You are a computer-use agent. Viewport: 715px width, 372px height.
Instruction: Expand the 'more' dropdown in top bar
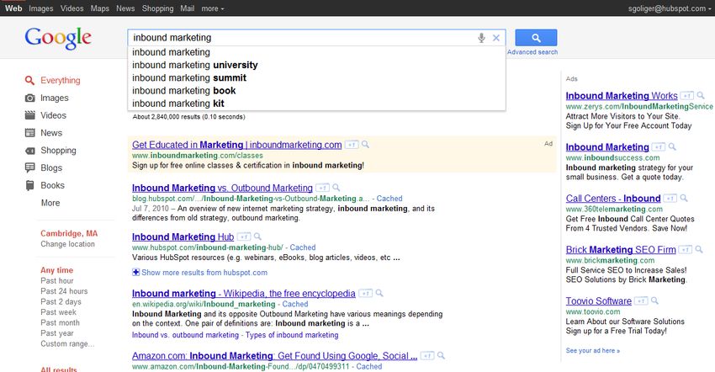pyautogui.click(x=213, y=8)
